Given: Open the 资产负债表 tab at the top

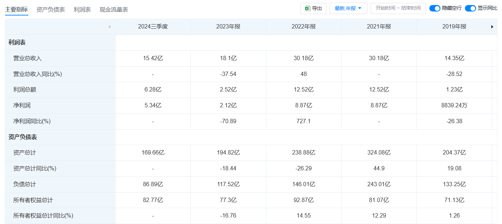Looking at the screenshot, I should pos(51,10).
